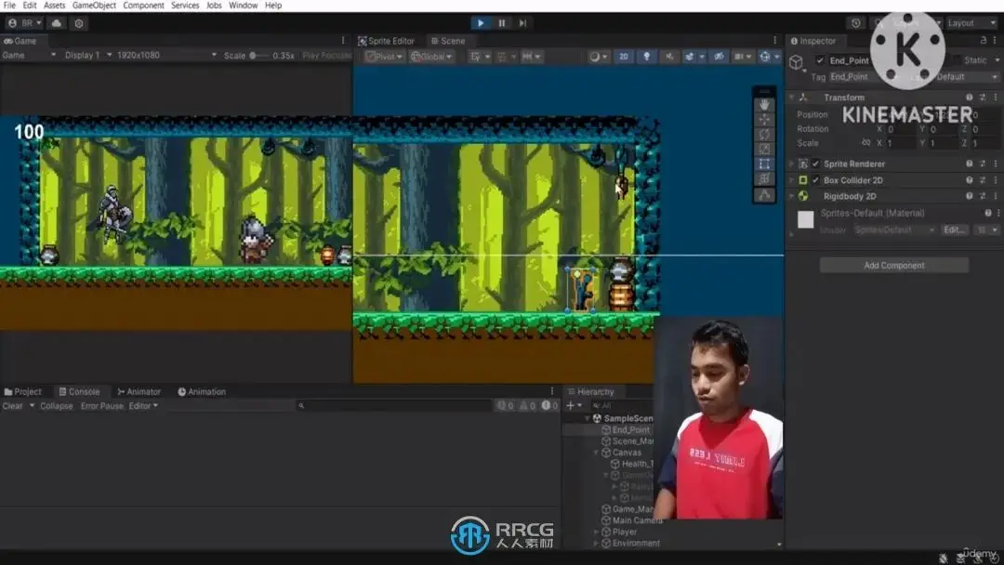1004x565 pixels.
Task: Click the Sprites-Default material preview swatch
Action: (x=805, y=219)
